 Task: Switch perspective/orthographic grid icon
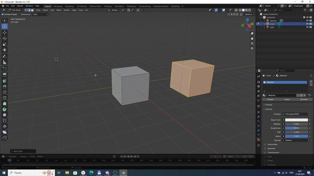pyautogui.click(x=252, y=48)
